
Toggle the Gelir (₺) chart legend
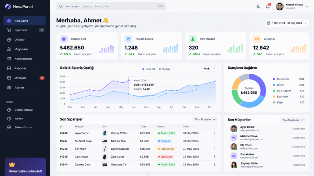click(x=148, y=69)
